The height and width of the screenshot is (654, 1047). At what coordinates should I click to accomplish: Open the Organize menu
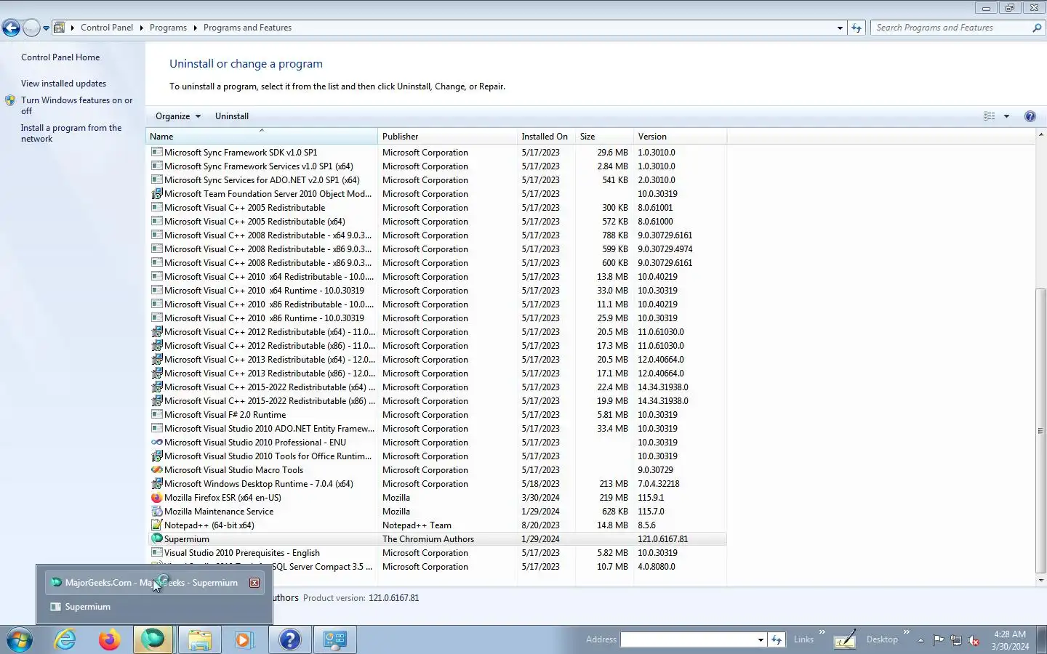tap(177, 116)
